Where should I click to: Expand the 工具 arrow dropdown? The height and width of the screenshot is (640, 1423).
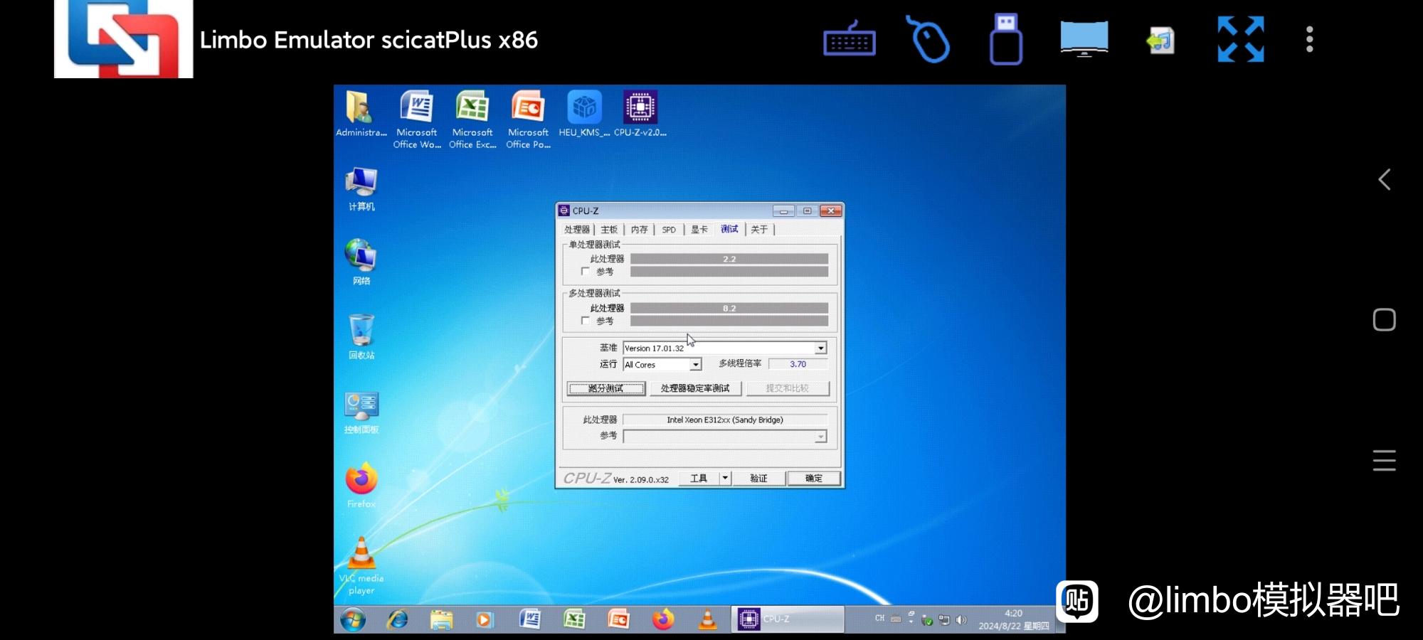click(x=725, y=478)
